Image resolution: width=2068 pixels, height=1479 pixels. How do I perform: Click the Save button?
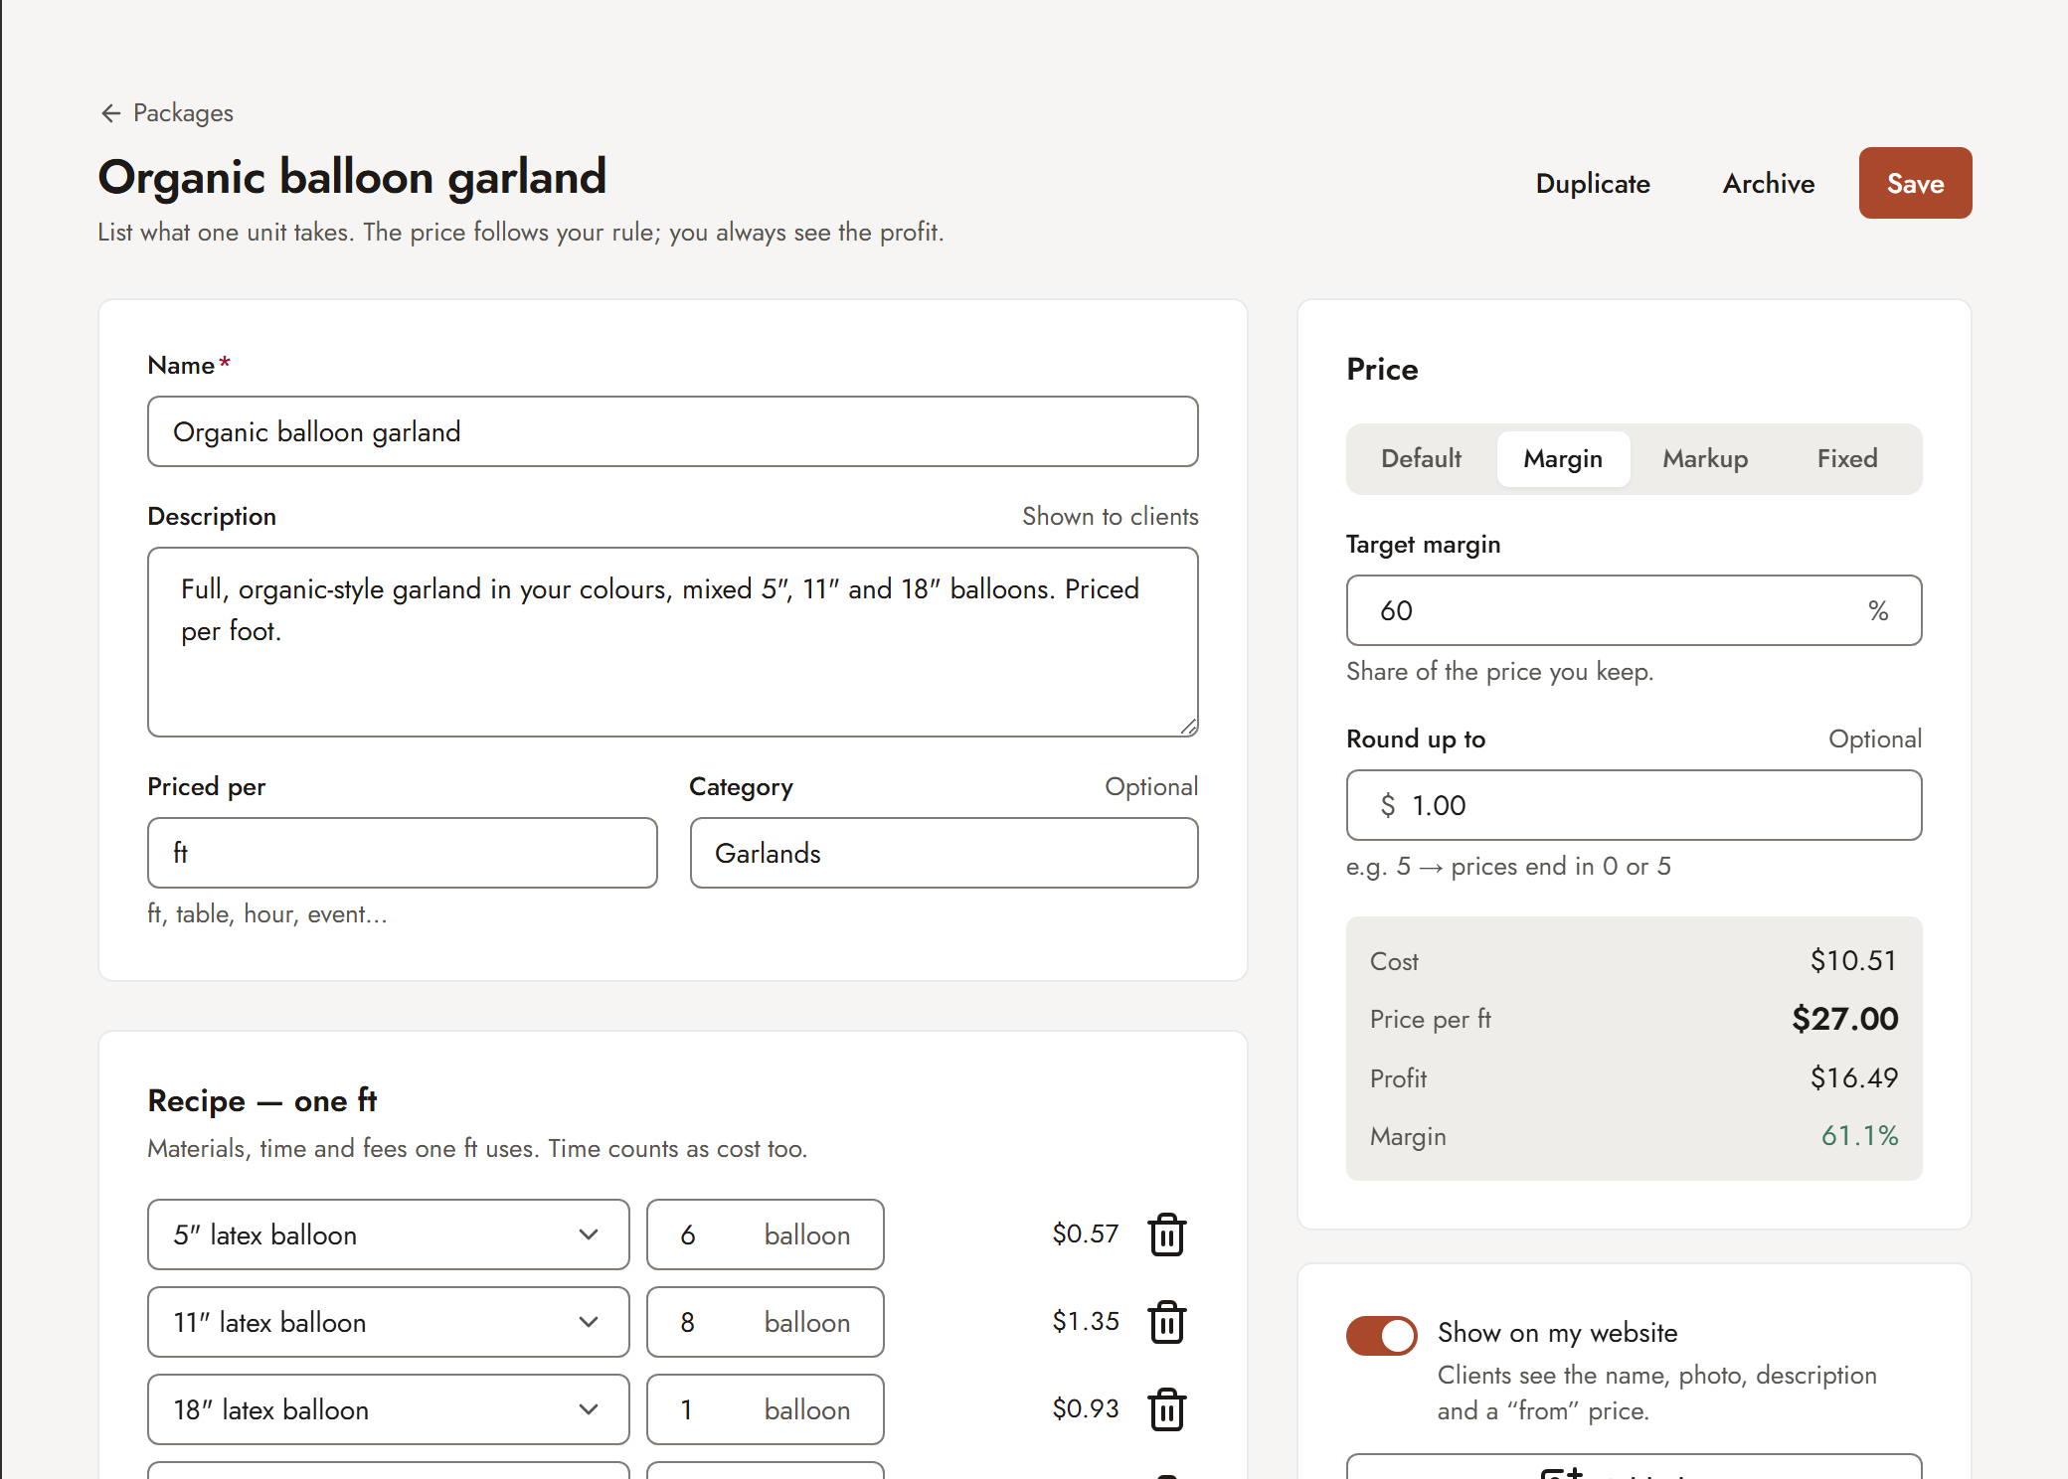tap(1915, 183)
